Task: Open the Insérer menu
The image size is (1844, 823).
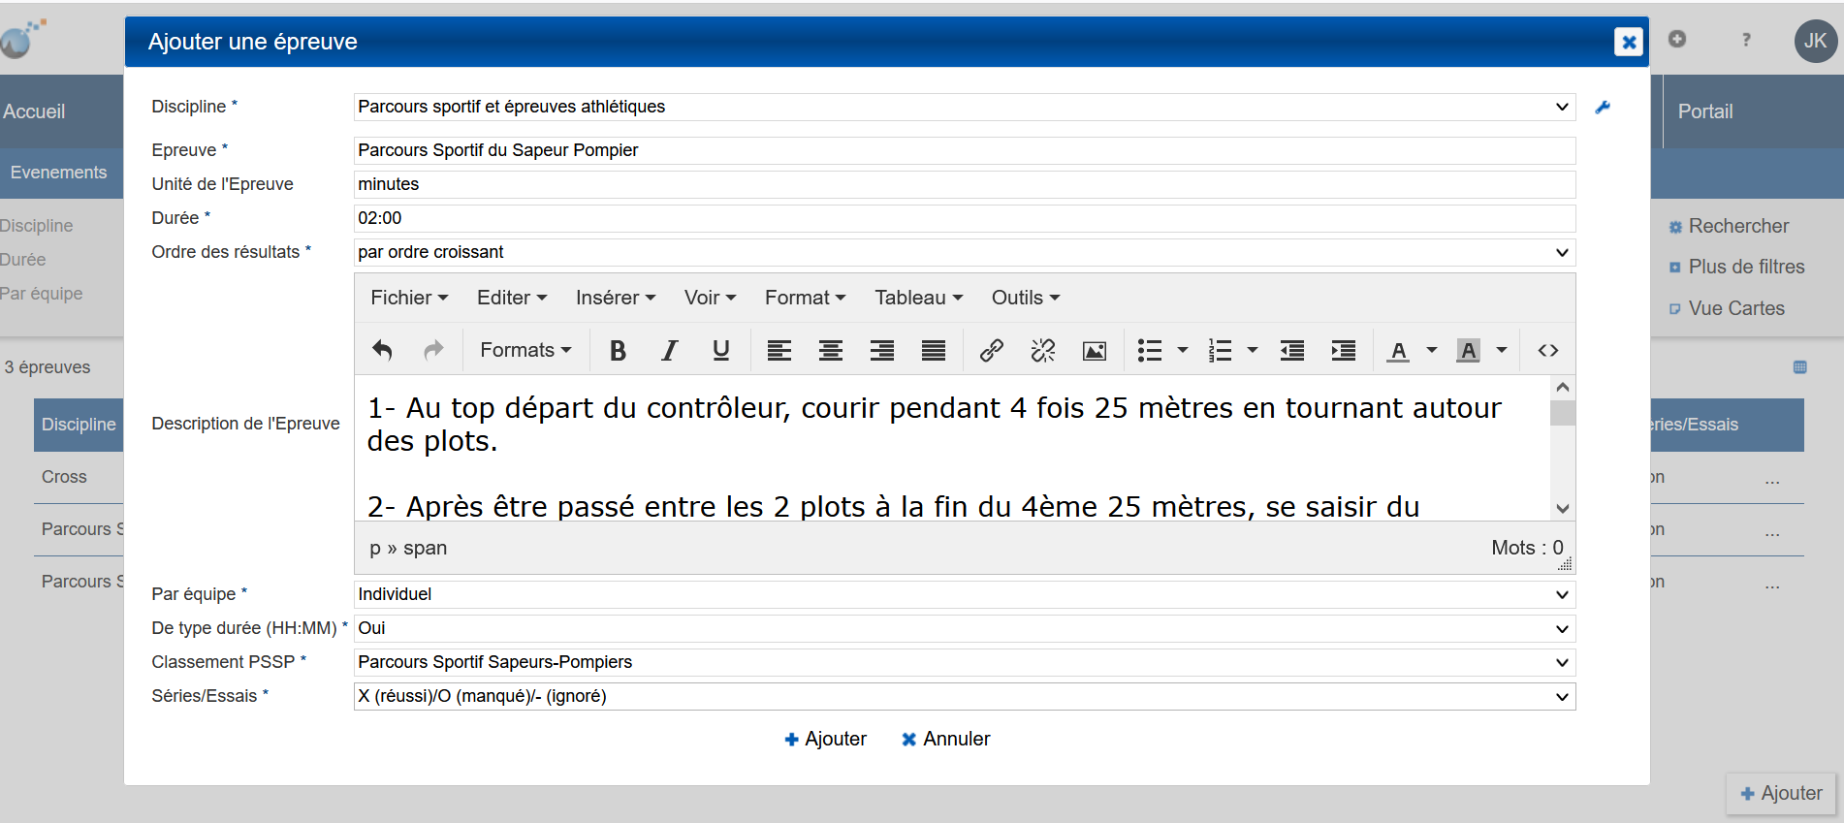Action: (x=615, y=298)
